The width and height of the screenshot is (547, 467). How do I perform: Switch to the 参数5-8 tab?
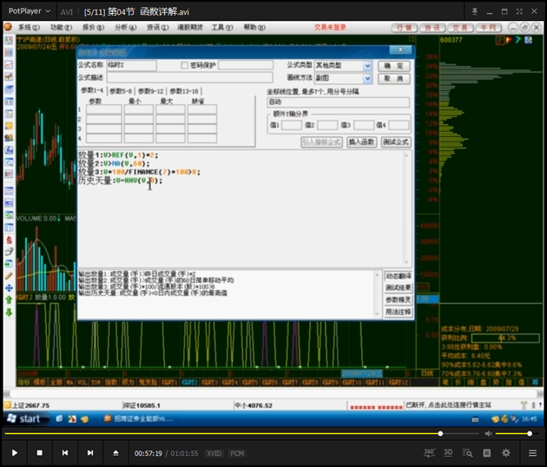coord(121,91)
